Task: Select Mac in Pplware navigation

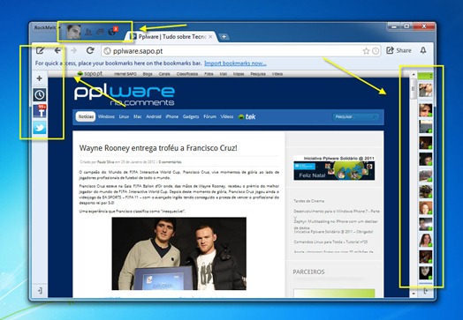Action: pos(138,116)
